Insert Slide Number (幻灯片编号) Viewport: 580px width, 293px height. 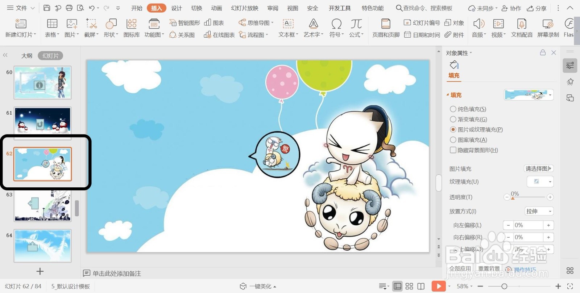[422, 23]
